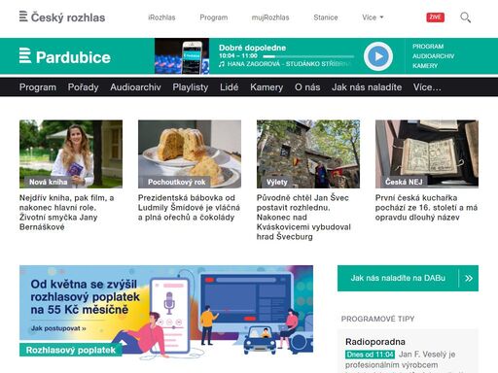Screen dimensions: 498x373
Task: Open Prezidentská bábovka article headline
Action: pos(189,208)
